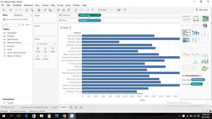Click the Tooltip button on Marks card

[45, 57]
